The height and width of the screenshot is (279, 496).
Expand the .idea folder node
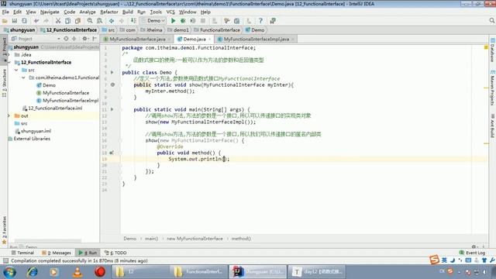9,55
